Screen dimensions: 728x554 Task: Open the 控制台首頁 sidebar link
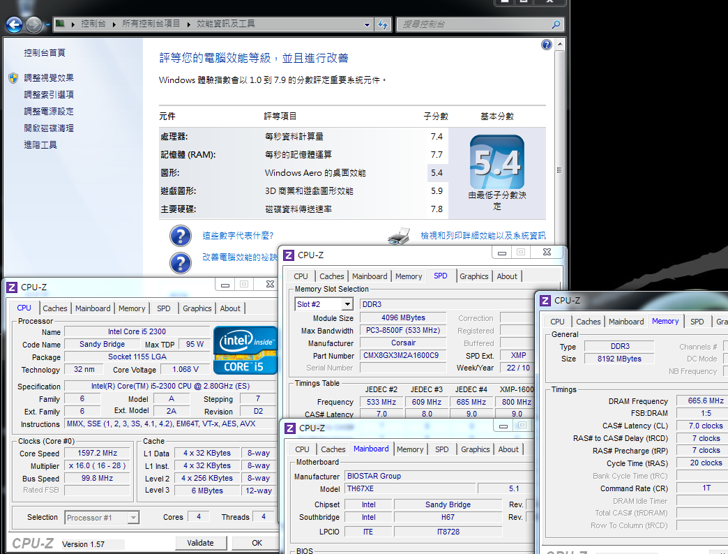click(45, 53)
